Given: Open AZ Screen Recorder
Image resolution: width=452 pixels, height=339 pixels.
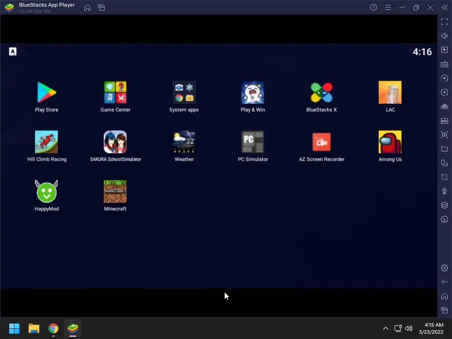Looking at the screenshot, I should 321,142.
